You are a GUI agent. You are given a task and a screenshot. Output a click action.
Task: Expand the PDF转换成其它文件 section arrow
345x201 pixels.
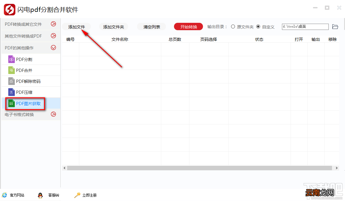point(54,24)
